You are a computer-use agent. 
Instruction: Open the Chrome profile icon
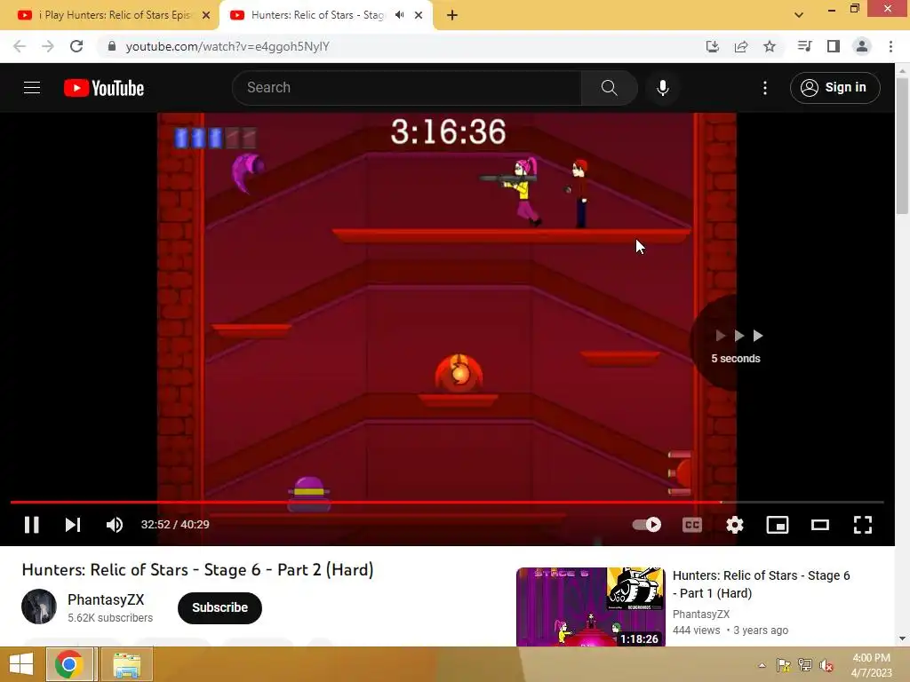point(862,46)
